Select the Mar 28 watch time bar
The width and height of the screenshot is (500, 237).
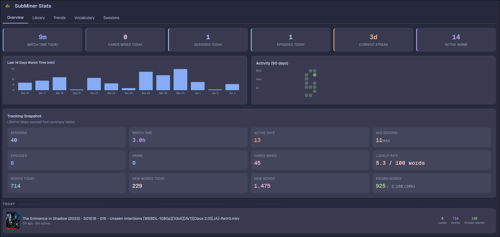pos(146,81)
